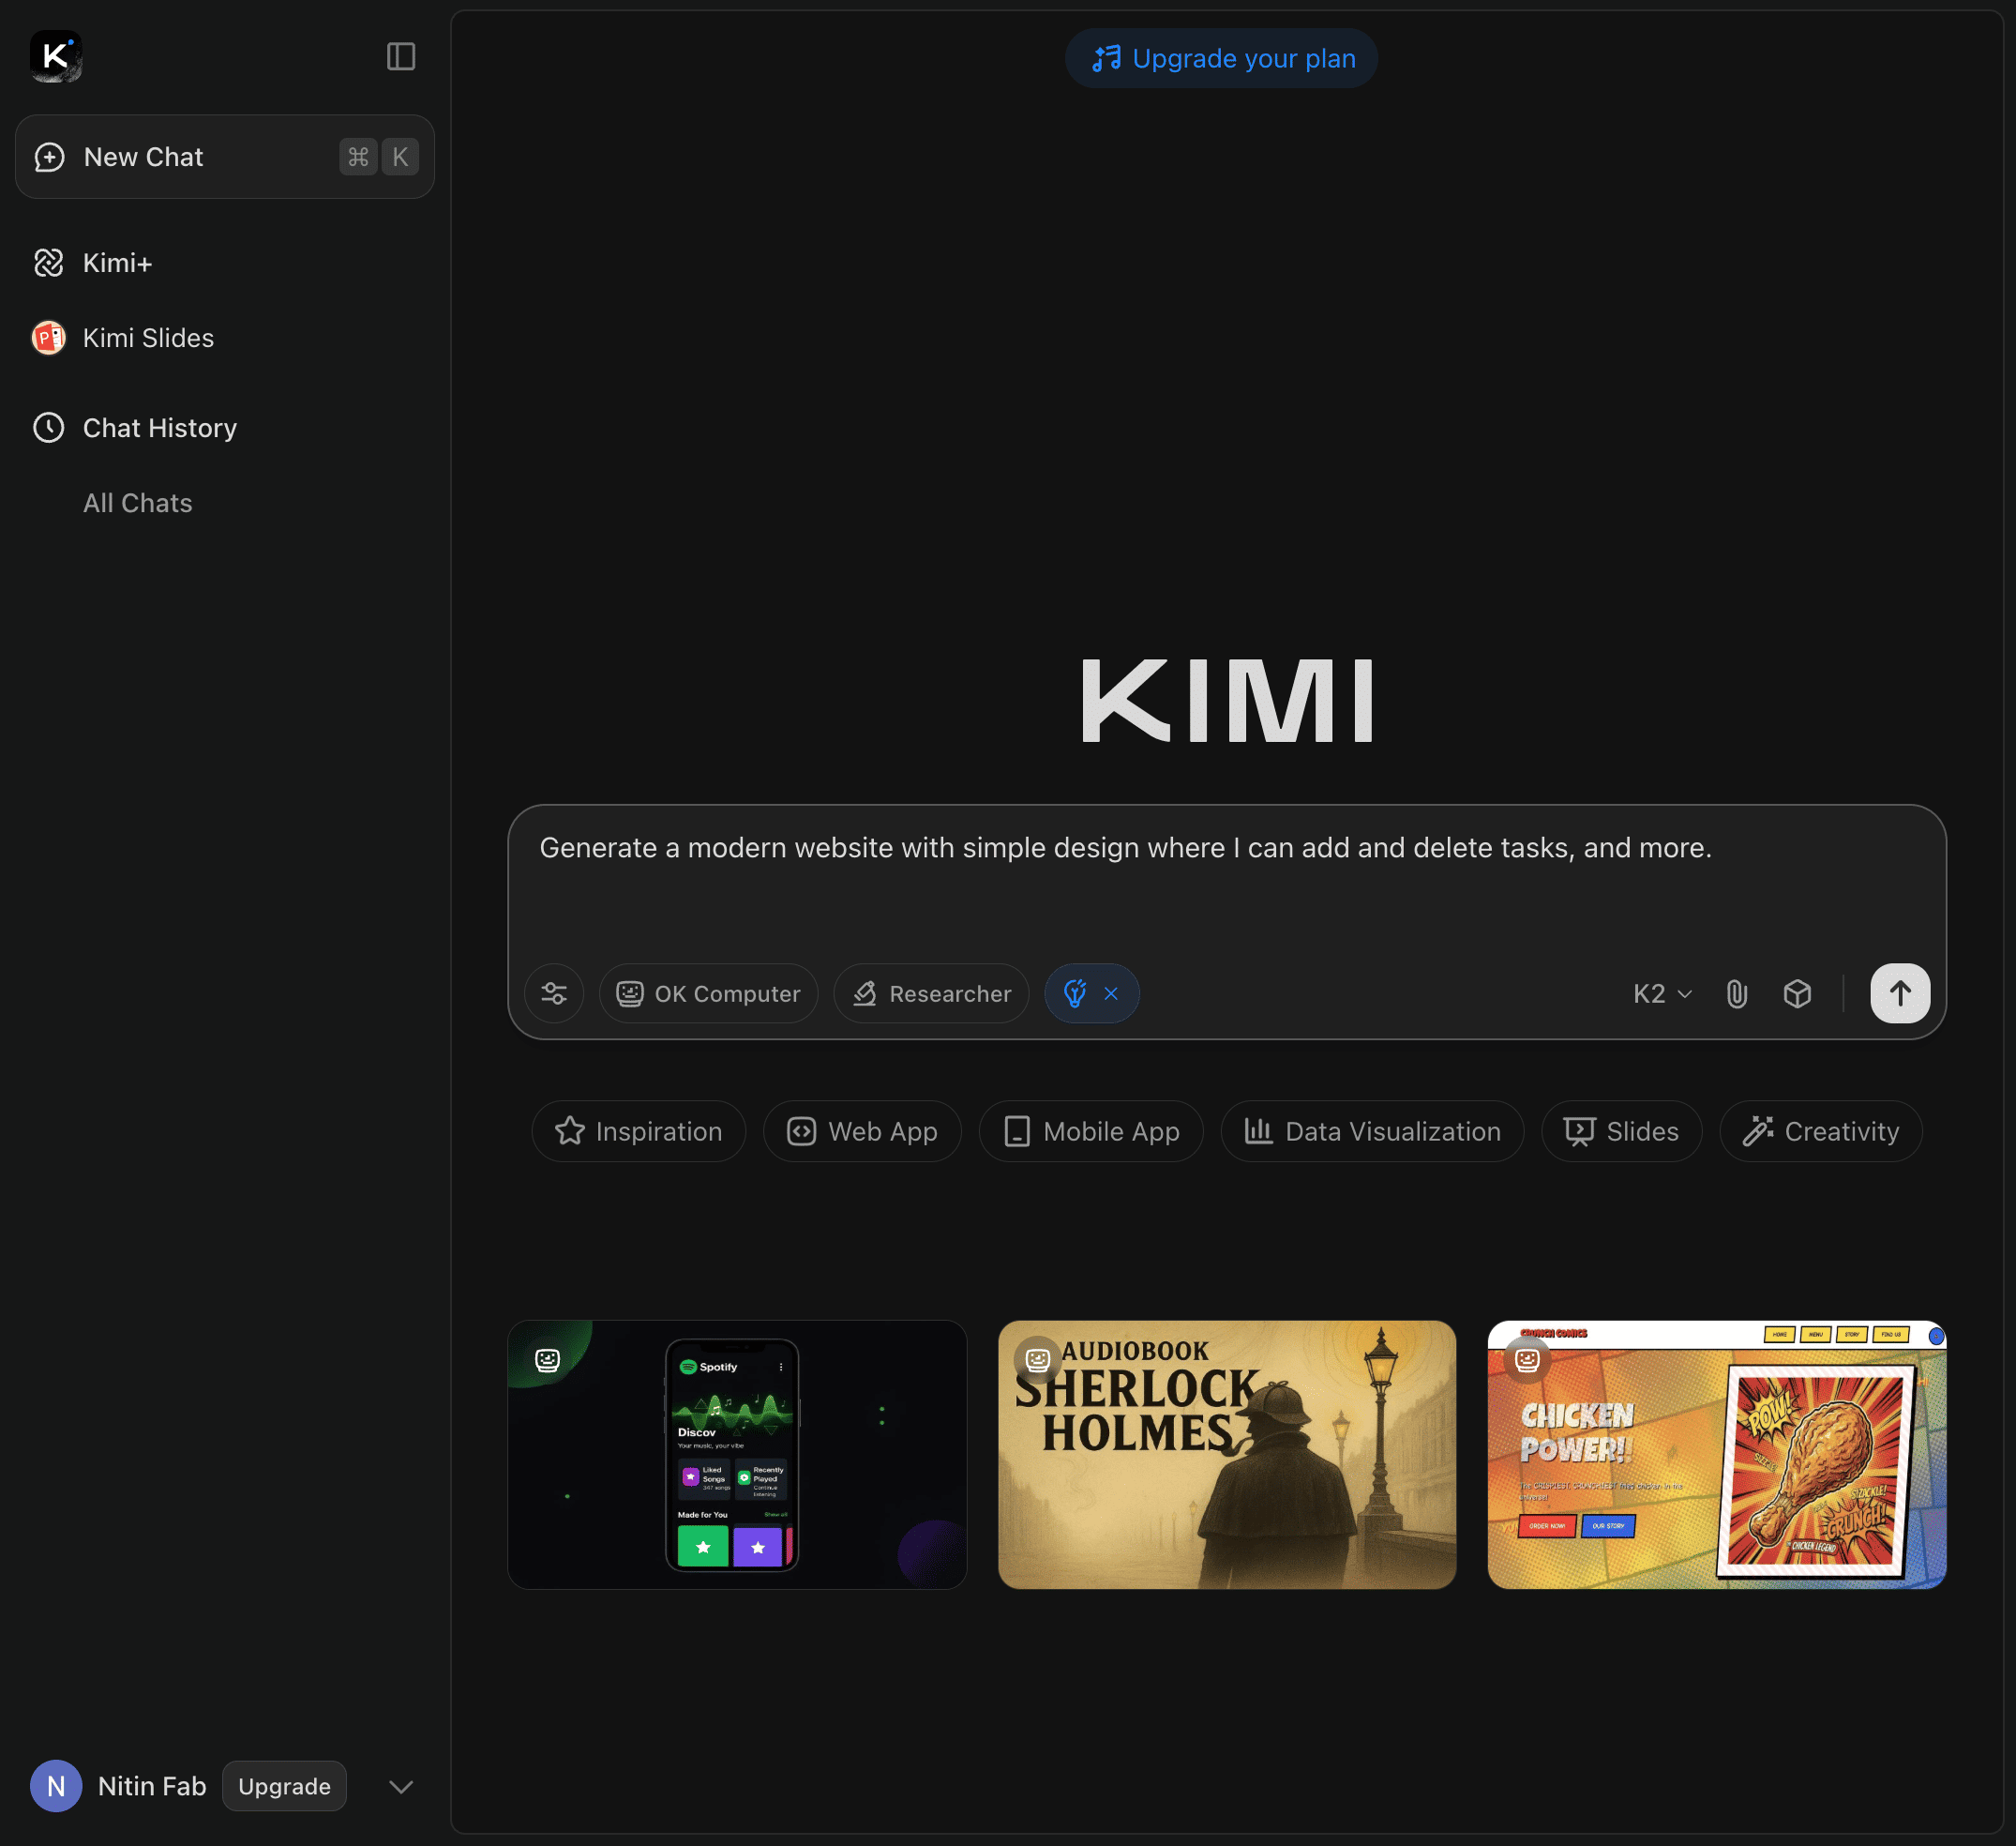Screen dimensions: 2016x1846
Task: Start a New Chat
Action: [x=144, y=157]
